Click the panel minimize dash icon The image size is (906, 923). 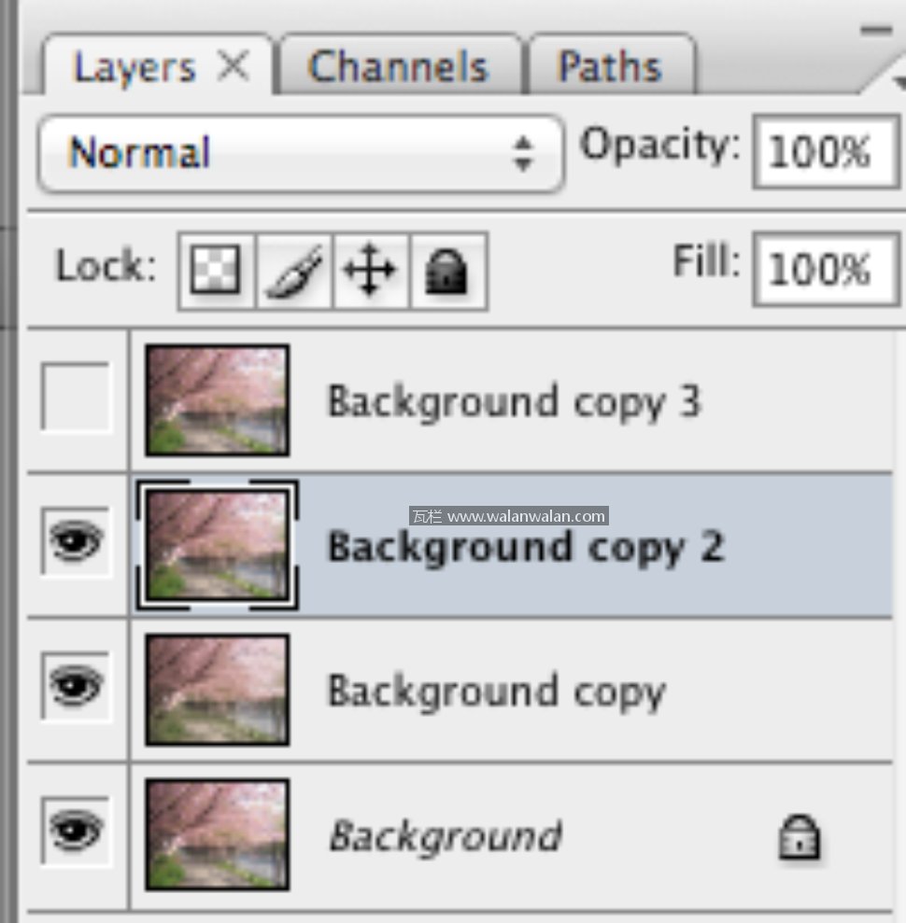pos(876,31)
